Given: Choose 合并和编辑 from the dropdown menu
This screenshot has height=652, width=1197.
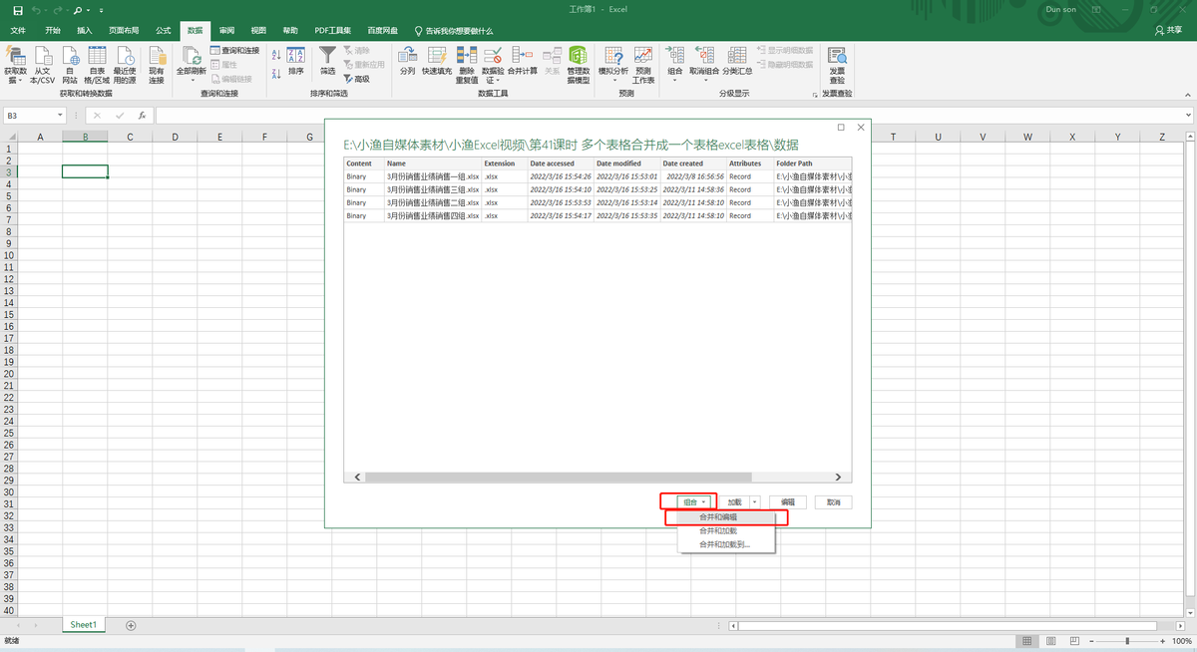Looking at the screenshot, I should click(725, 517).
